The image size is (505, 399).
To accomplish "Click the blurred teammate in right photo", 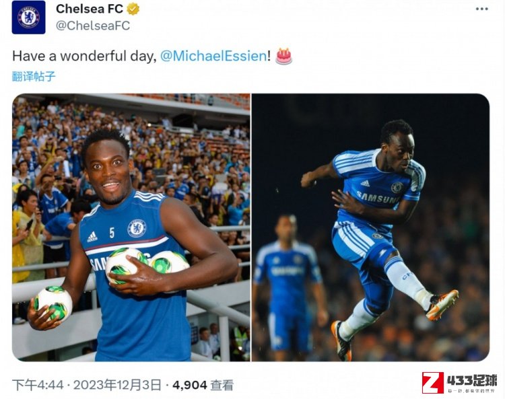I will (x=290, y=283).
